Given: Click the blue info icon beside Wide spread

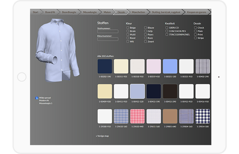Looking at the screenshot, I should coord(37,98).
